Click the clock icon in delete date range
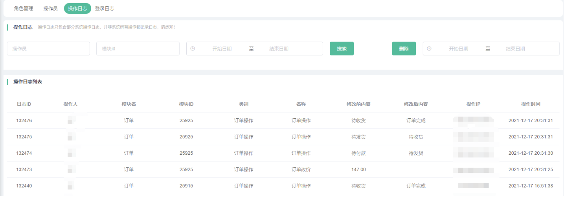The width and height of the screenshot is (564, 199). click(429, 49)
